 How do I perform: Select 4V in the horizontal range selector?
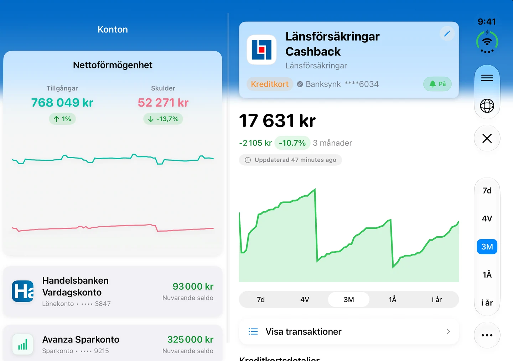pos(305,300)
